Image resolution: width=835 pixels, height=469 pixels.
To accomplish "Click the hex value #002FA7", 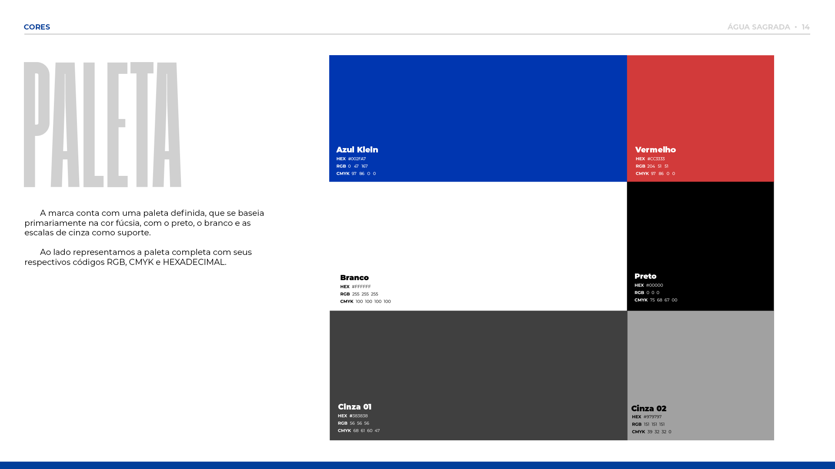I will pyautogui.click(x=357, y=159).
